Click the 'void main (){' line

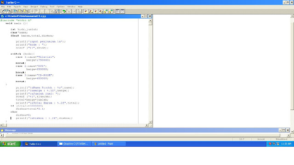tap(17, 23)
